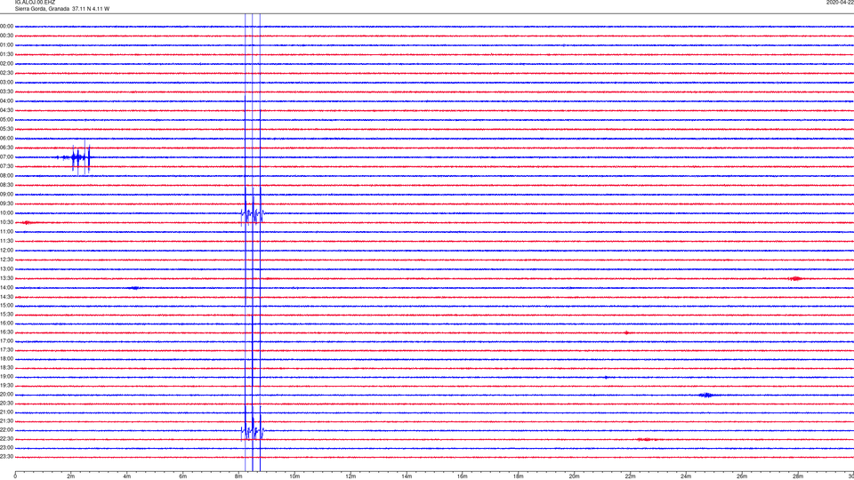Select the 05:00 trace time label
854x480 pixels.
tap(6, 120)
